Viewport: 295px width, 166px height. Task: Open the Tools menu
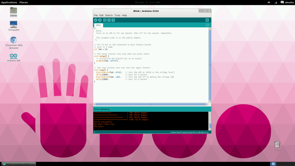(x=117, y=15)
